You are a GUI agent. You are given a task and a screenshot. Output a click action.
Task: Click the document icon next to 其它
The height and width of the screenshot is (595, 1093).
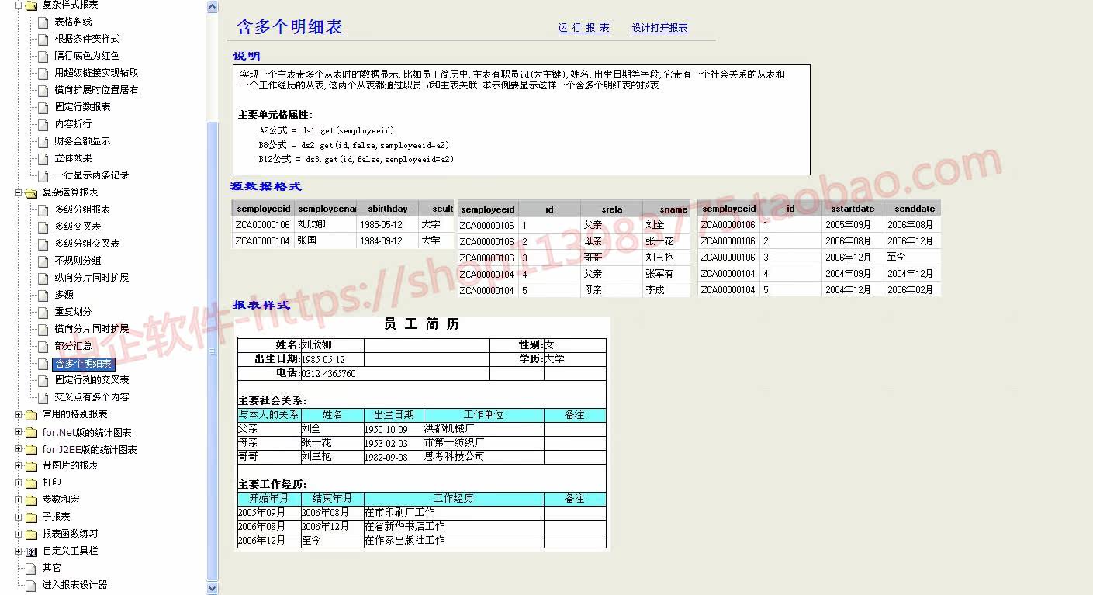pos(31,568)
